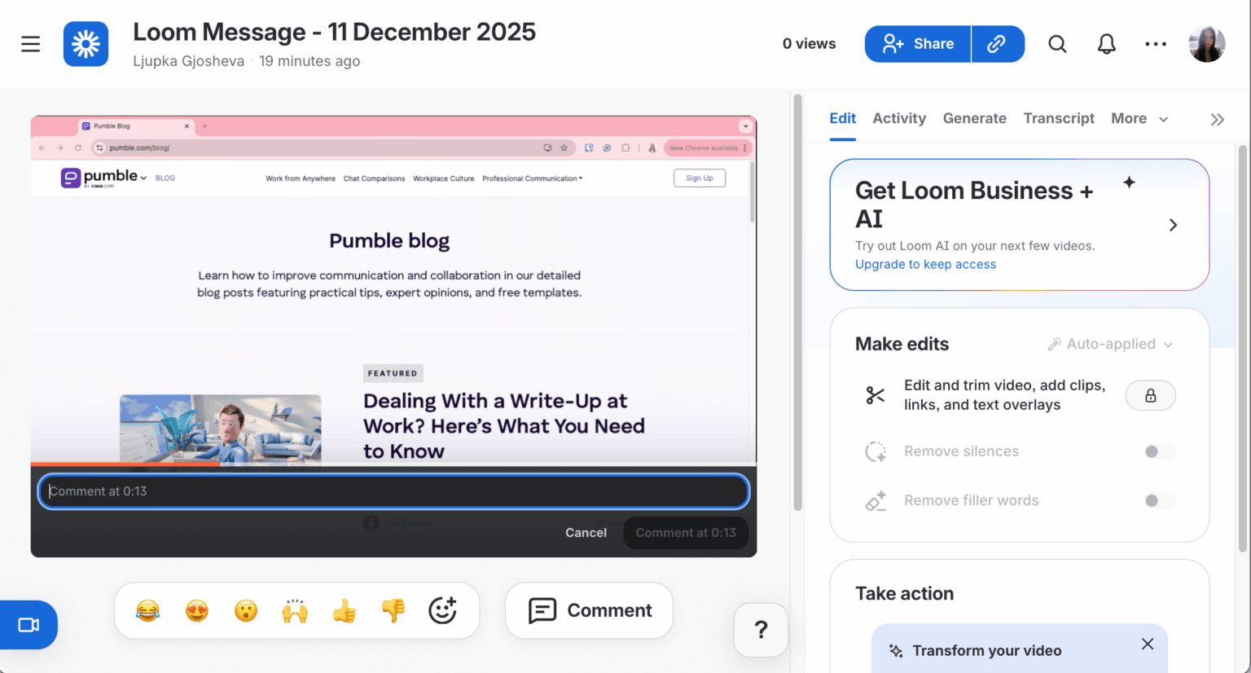
Task: Open the Transcript tab
Action: click(1059, 118)
